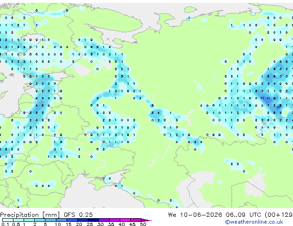Click legend label '50'

click(x=143, y=224)
